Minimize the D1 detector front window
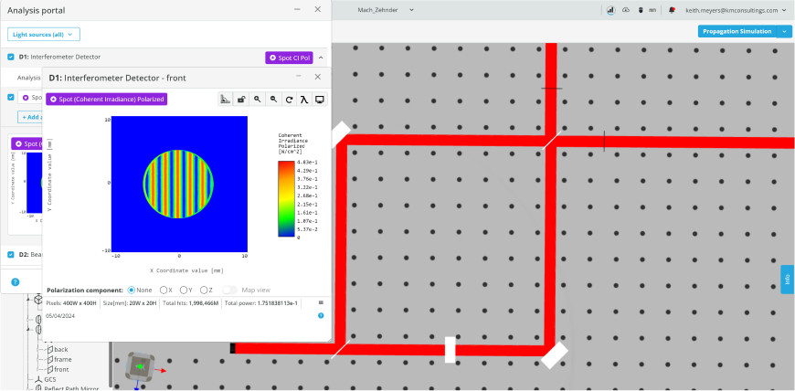Viewport: 795px width, 391px height. tap(299, 77)
